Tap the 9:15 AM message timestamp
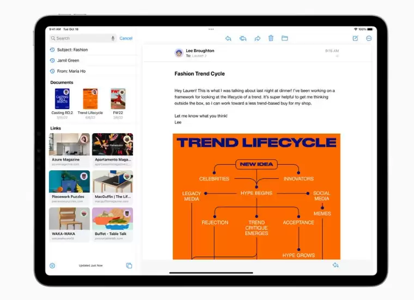The width and height of the screenshot is (414, 300). [332, 51]
